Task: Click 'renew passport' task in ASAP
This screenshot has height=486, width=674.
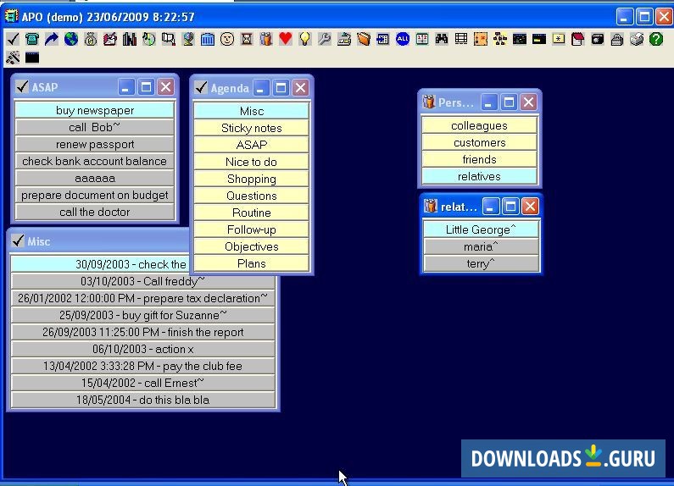Action: click(95, 144)
